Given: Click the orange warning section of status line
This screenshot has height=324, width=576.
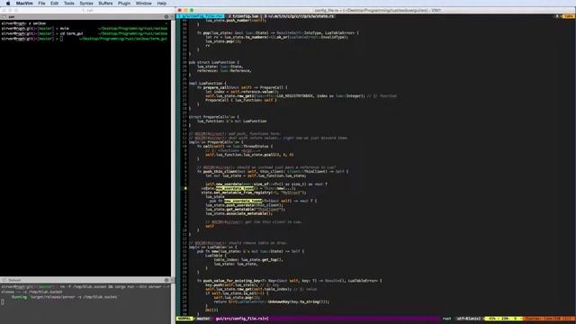Looking at the screenshot, I should 549,319.
